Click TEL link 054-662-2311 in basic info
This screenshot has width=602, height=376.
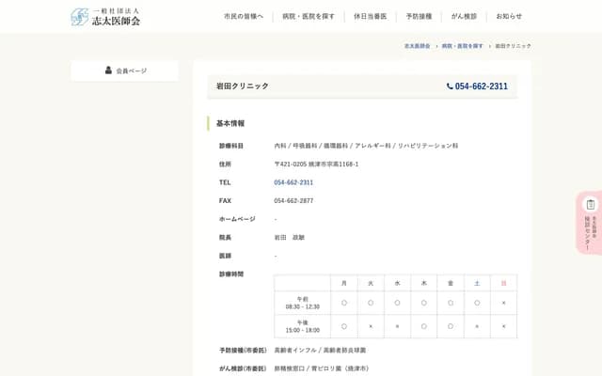pyautogui.click(x=293, y=182)
